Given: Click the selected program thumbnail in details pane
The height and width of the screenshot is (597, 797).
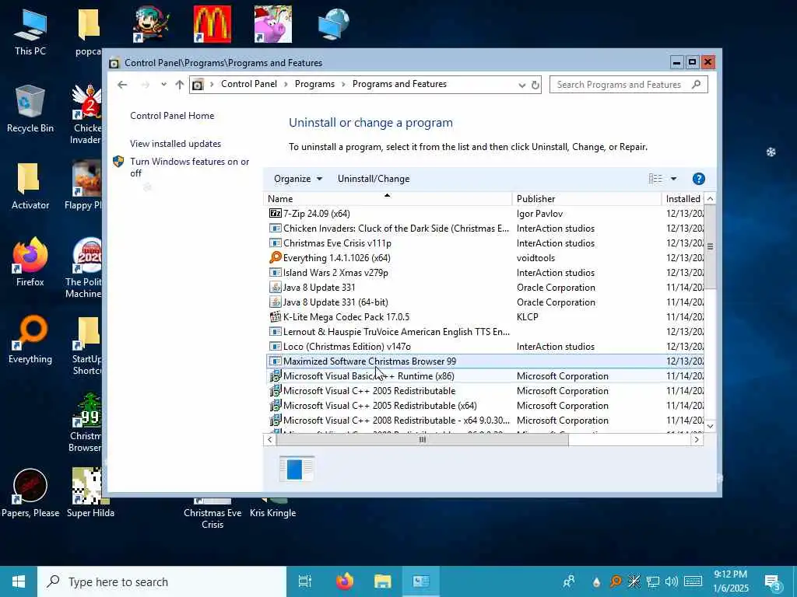Looking at the screenshot, I should [297, 468].
